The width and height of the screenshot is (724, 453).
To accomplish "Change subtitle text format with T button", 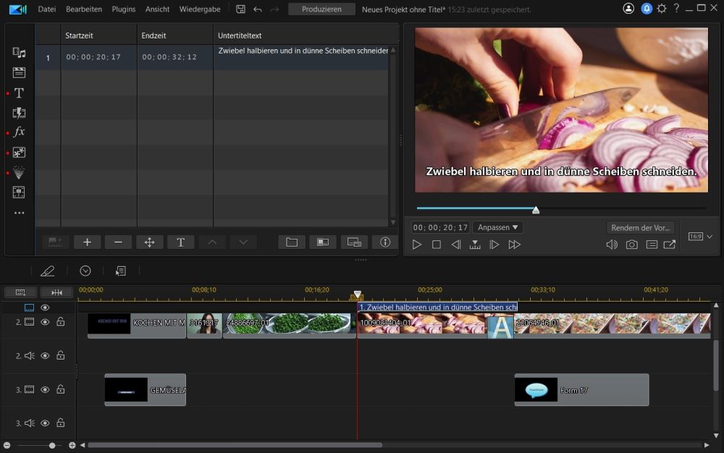I will pos(180,242).
